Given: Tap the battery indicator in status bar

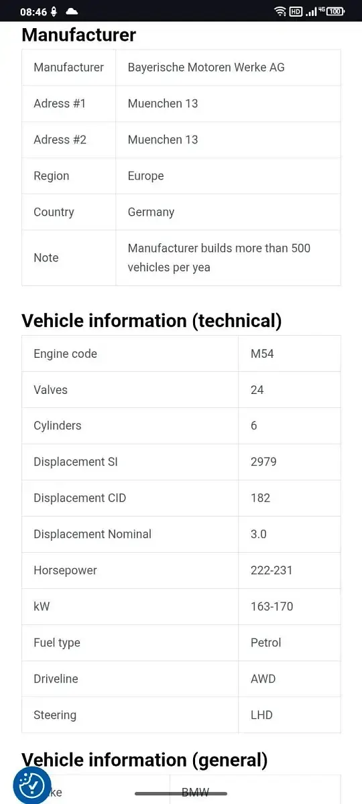Looking at the screenshot, I should coord(336,11).
